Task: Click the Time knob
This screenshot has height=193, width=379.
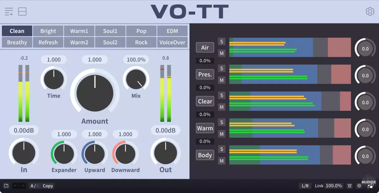Action: [54, 79]
